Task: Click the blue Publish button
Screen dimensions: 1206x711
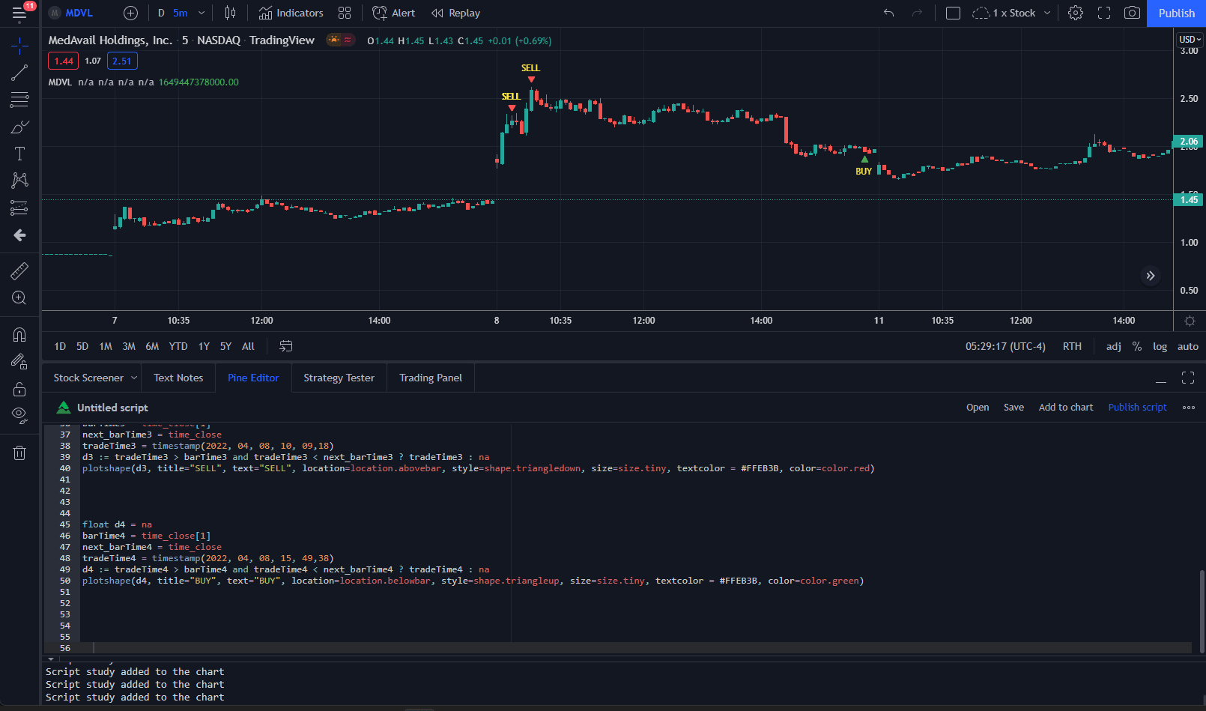Action: (x=1176, y=13)
